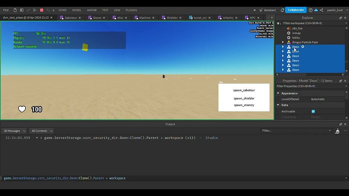Collapse the Appearance properties section
The image size is (349, 196).
point(278,93)
